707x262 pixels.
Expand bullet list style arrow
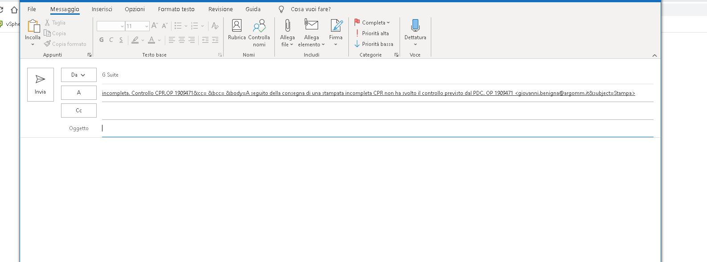click(186, 26)
